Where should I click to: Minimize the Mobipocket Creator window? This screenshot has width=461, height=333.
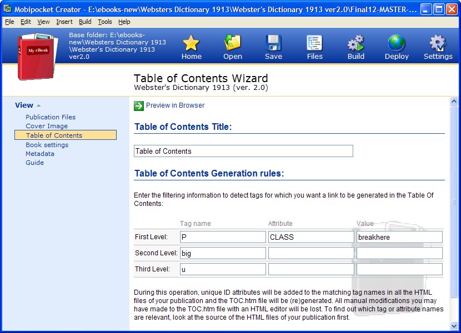click(425, 9)
